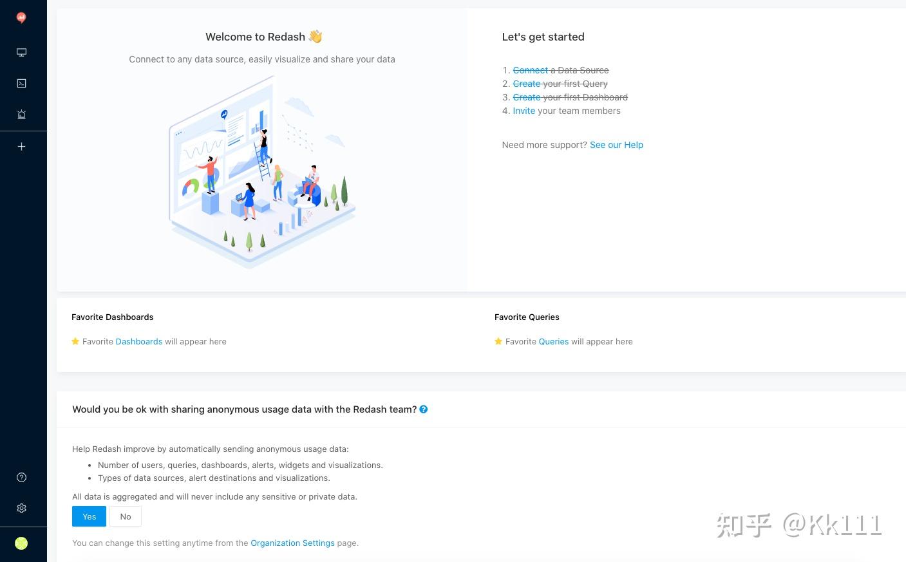Open Dashboards from the sidebar monitor icon
Viewport: 906px width, 562px height.
click(21, 52)
